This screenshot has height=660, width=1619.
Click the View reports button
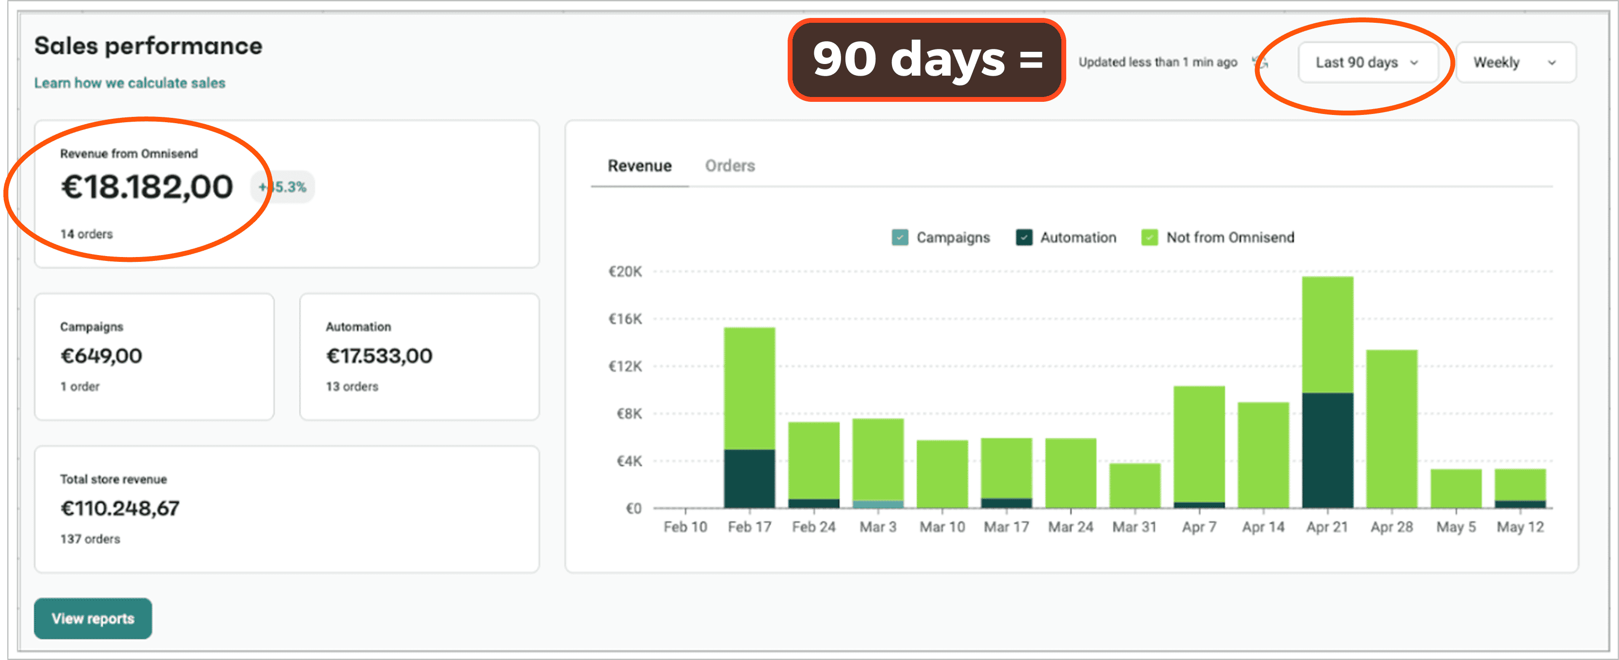(93, 618)
